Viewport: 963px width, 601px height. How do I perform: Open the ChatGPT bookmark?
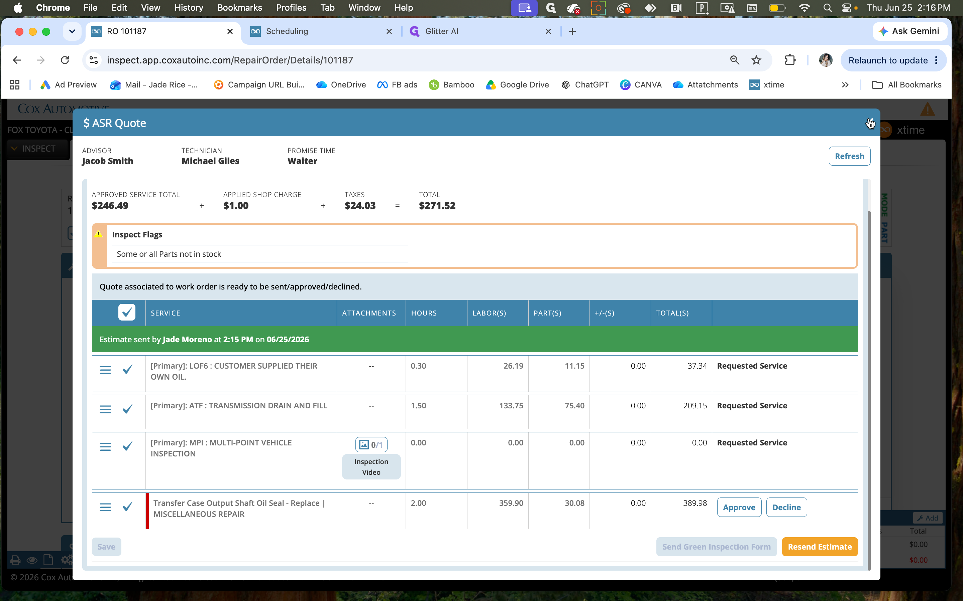tap(585, 85)
